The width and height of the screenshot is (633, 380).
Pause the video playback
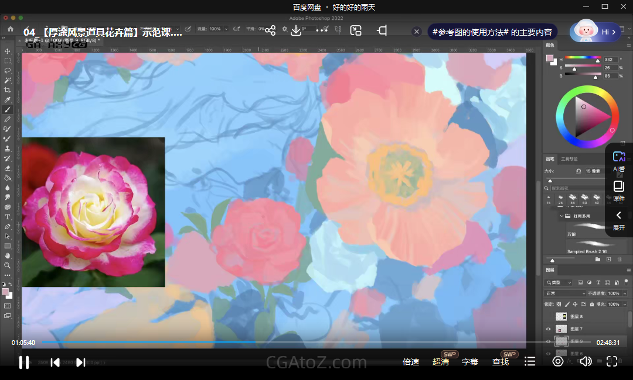pyautogui.click(x=24, y=362)
